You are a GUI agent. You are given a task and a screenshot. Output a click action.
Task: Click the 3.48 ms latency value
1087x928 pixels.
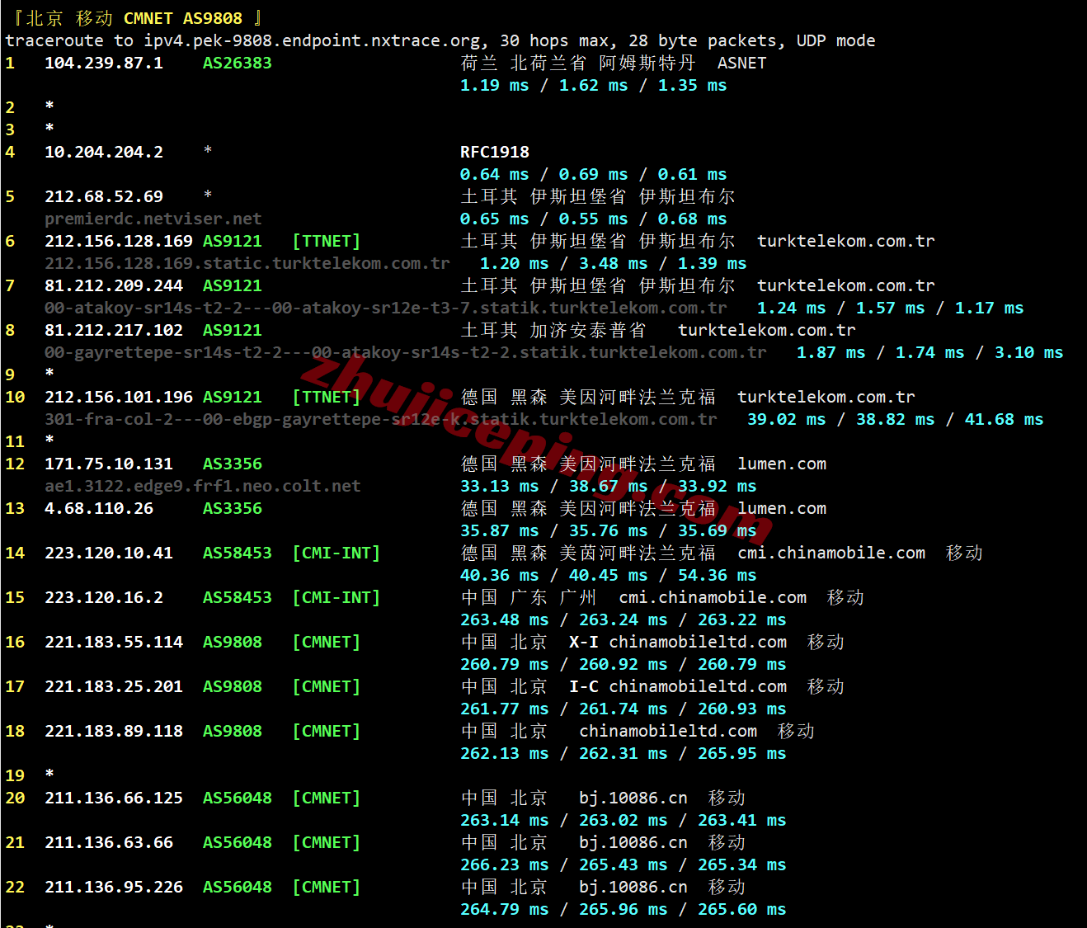(614, 263)
